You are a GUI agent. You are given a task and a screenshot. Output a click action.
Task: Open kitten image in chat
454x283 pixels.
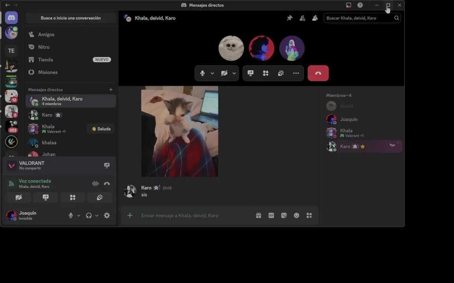[180, 131]
